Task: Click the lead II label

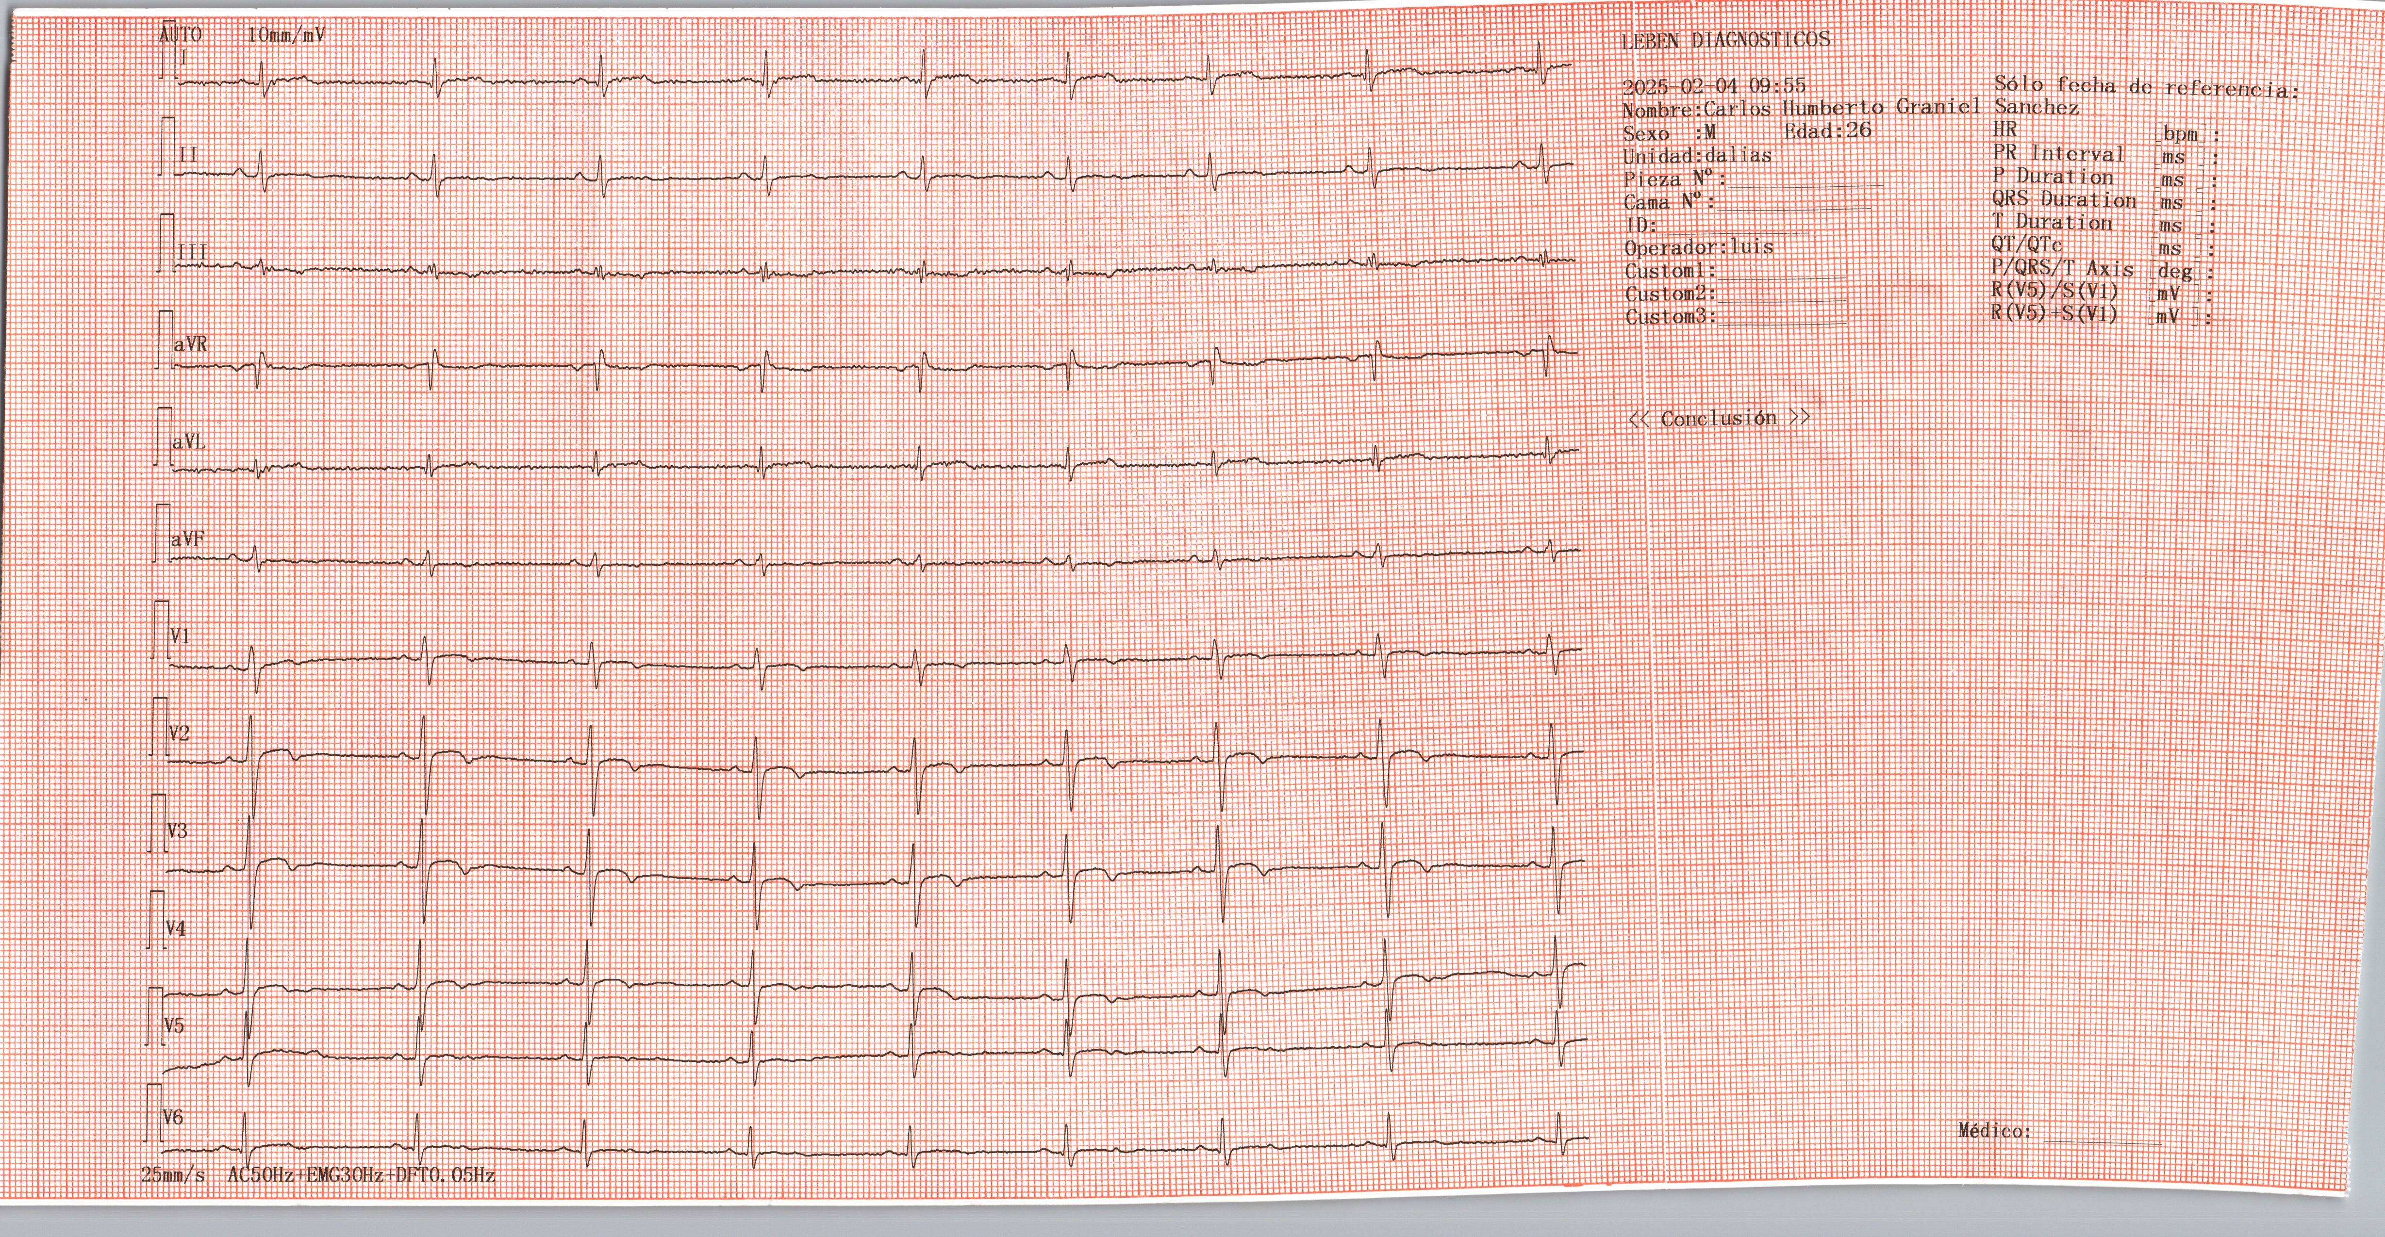Action: (188, 155)
